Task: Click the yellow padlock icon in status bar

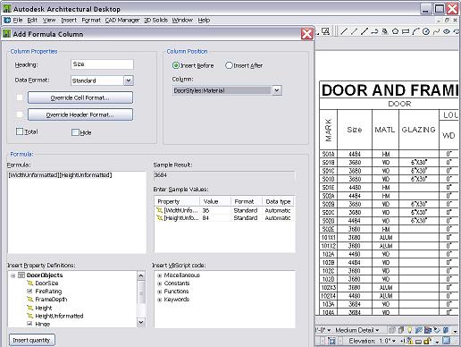Action: tap(427, 341)
